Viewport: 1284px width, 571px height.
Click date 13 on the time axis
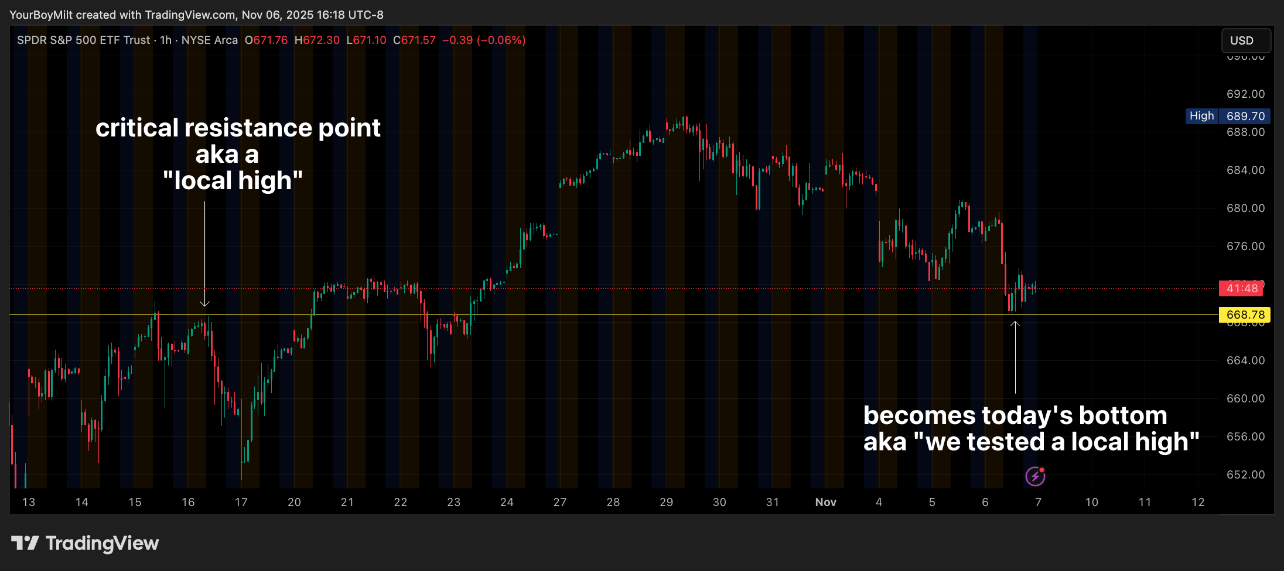tap(29, 502)
